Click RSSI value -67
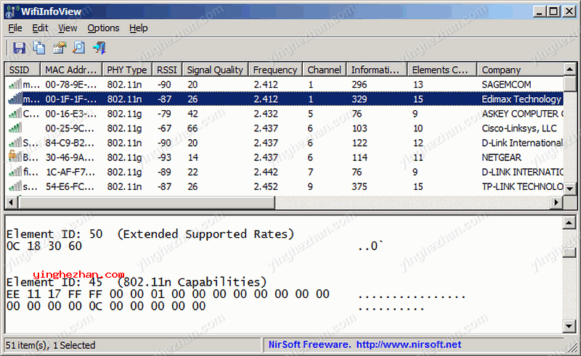Screen dimensions: 581x356 coord(164,128)
